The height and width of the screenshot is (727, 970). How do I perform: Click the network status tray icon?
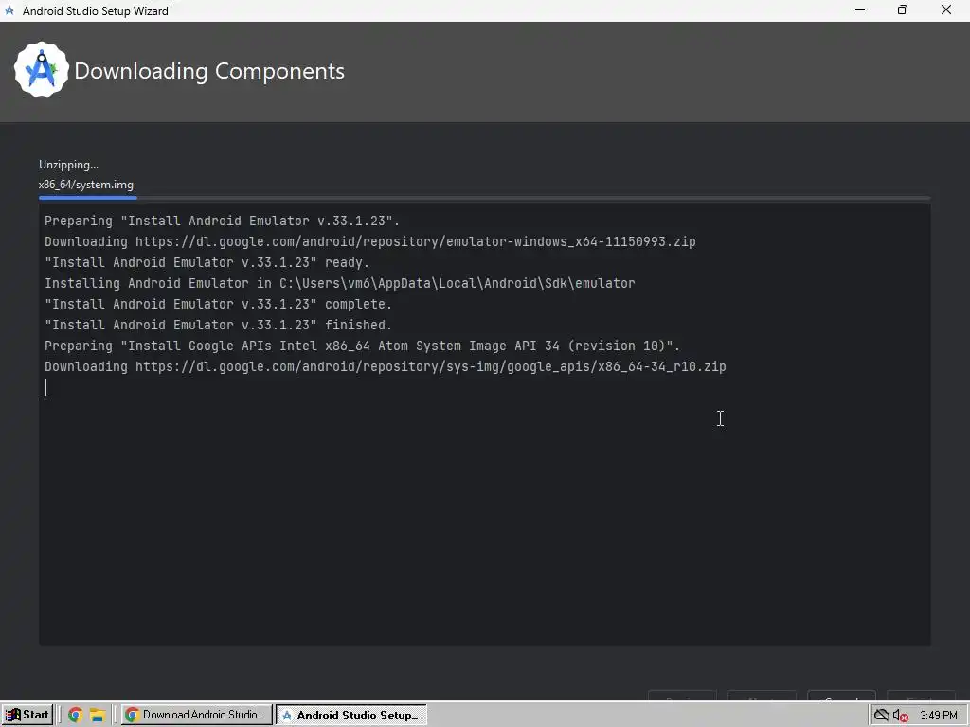pyautogui.click(x=881, y=716)
